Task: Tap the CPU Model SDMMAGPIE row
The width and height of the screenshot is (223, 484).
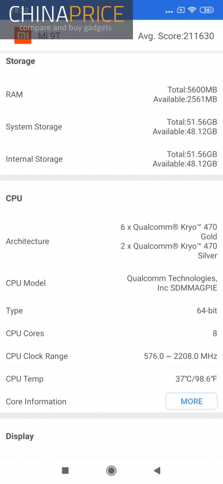Action: [111, 283]
